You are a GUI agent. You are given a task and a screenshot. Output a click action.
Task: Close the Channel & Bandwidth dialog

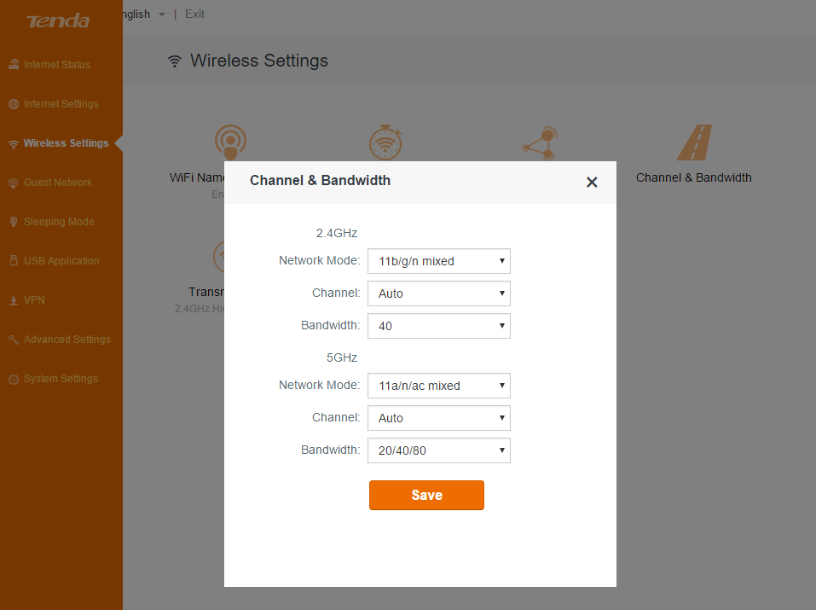(592, 182)
